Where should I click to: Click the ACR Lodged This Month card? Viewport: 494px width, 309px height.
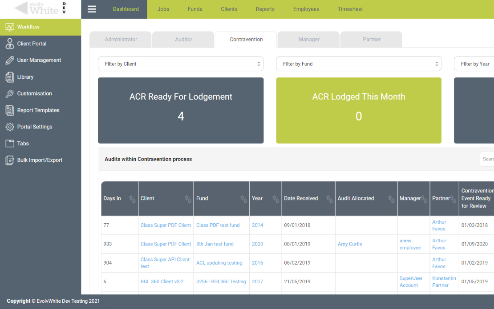pos(359,110)
